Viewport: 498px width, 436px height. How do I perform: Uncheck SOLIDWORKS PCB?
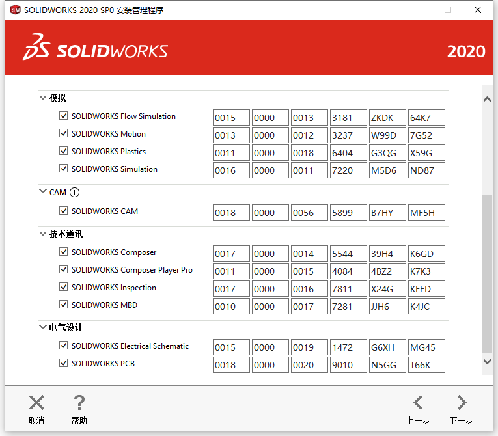point(64,362)
